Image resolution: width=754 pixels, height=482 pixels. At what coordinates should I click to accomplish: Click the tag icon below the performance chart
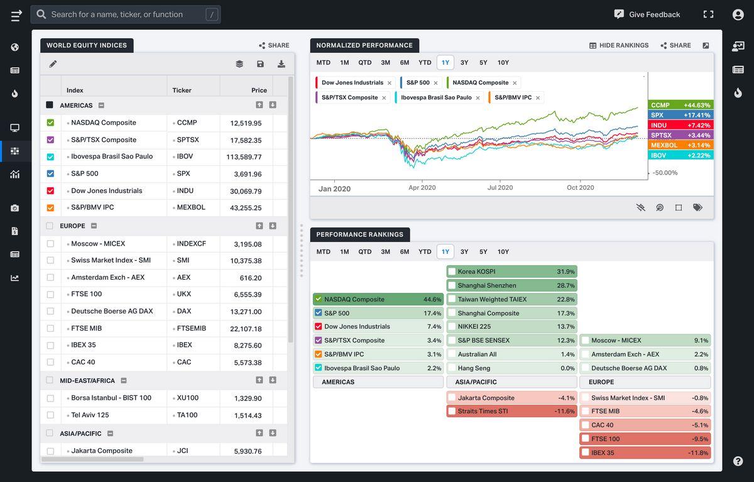pyautogui.click(x=697, y=207)
